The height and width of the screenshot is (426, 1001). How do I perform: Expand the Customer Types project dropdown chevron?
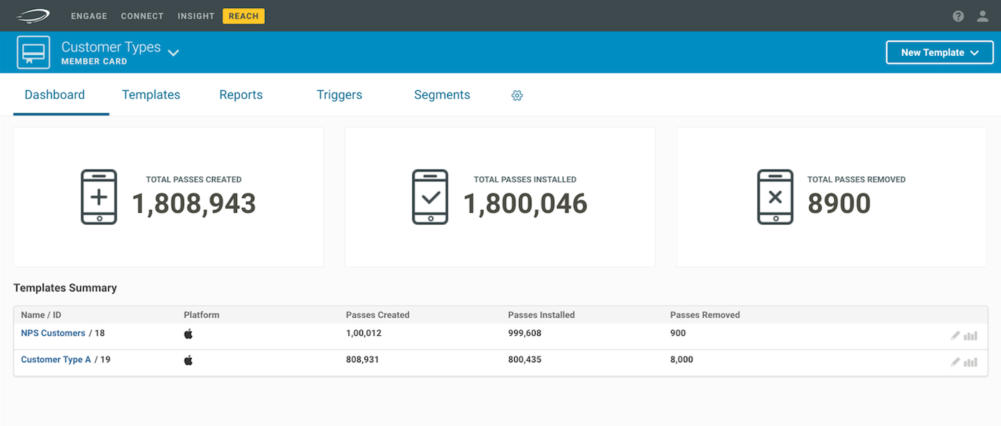(173, 52)
